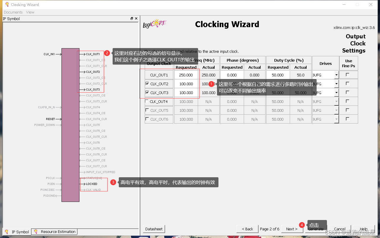Enable the CLK_OUT4 output clock
This screenshot has width=380, height=238.
click(147, 101)
